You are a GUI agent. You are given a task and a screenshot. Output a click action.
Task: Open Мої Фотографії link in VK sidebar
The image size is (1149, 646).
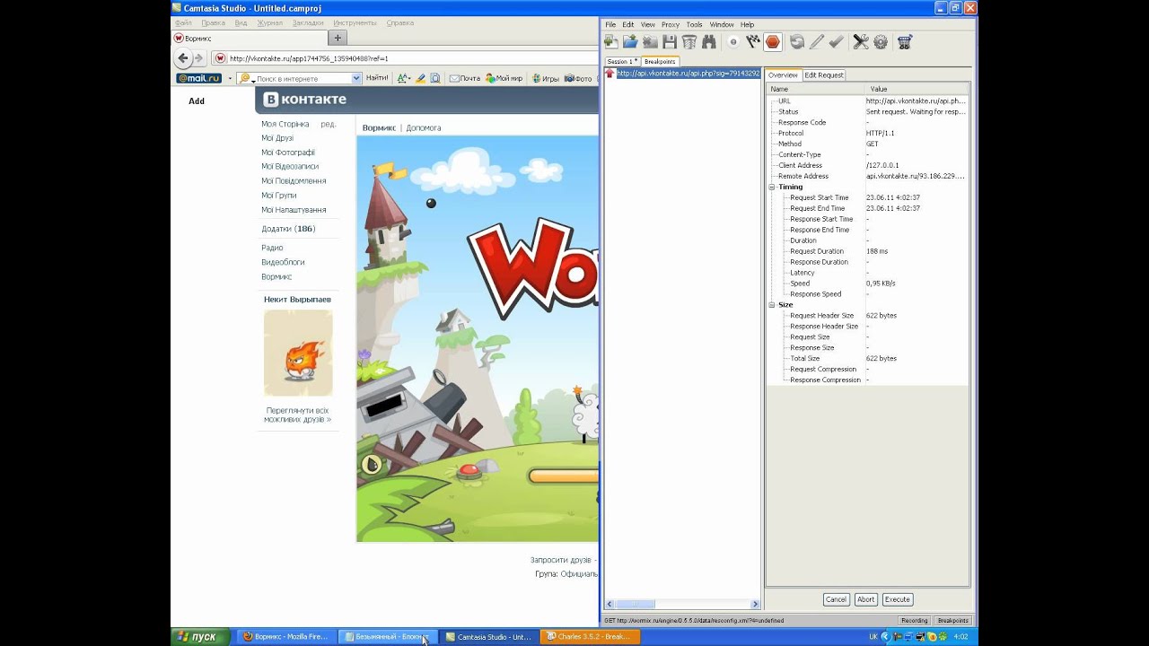[x=288, y=153]
